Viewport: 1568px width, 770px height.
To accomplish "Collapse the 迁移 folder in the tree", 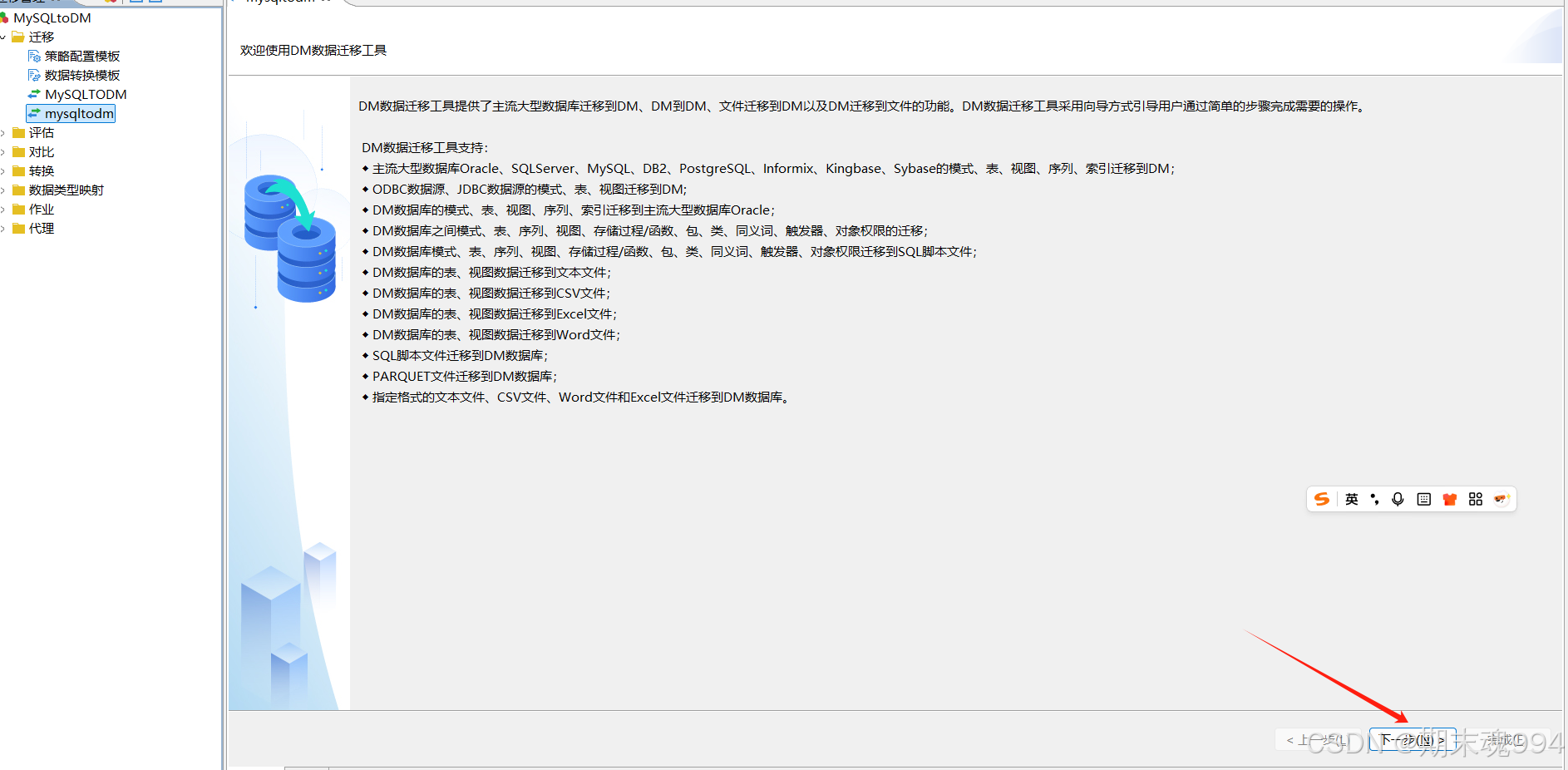I will 2,37.
